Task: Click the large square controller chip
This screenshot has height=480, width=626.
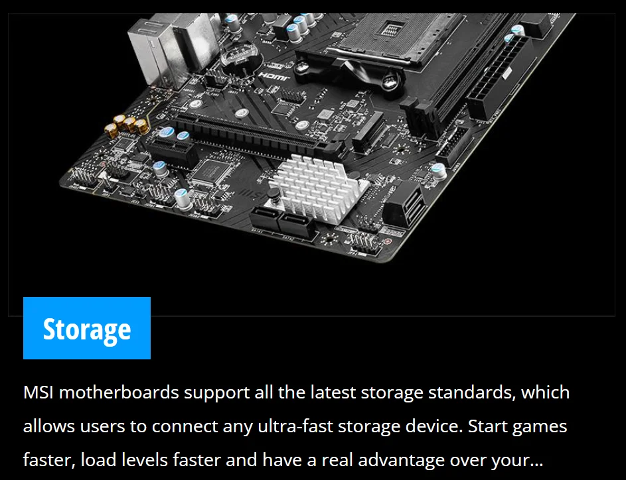Action: coord(212,172)
